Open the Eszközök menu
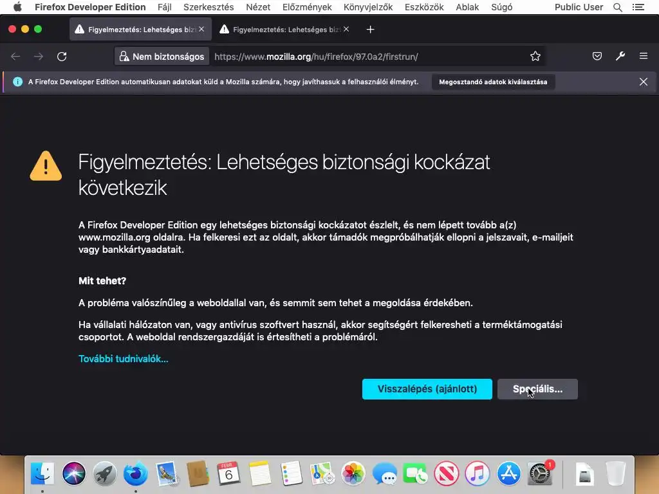The height and width of the screenshot is (494, 659). pyautogui.click(x=424, y=7)
